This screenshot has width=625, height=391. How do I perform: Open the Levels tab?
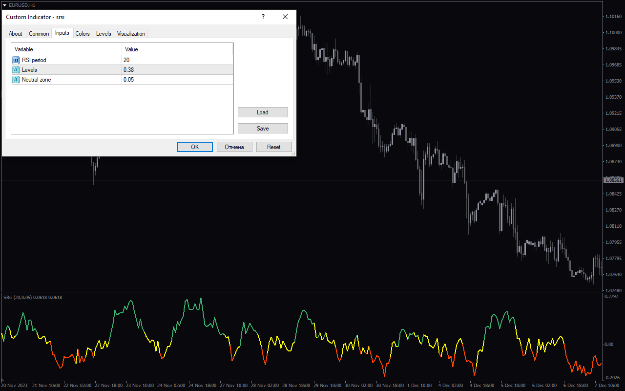[104, 34]
